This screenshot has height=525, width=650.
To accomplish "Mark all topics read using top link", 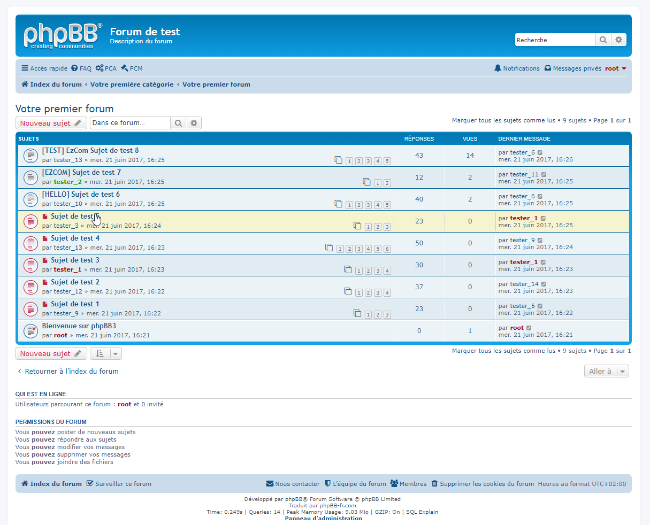I will tap(503, 120).
